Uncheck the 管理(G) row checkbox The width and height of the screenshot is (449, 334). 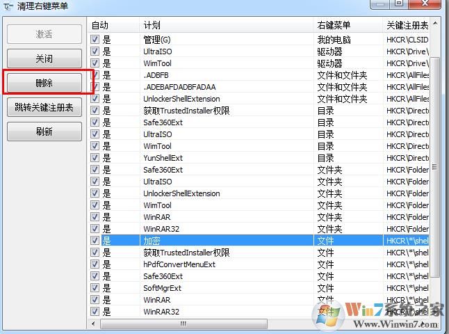coord(95,39)
